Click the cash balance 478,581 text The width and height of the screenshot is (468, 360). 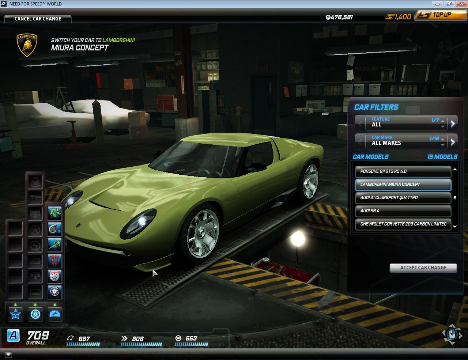(339, 17)
